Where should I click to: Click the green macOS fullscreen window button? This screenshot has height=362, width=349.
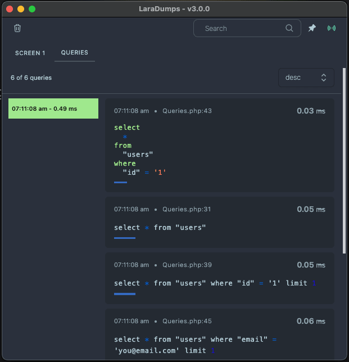32,9
